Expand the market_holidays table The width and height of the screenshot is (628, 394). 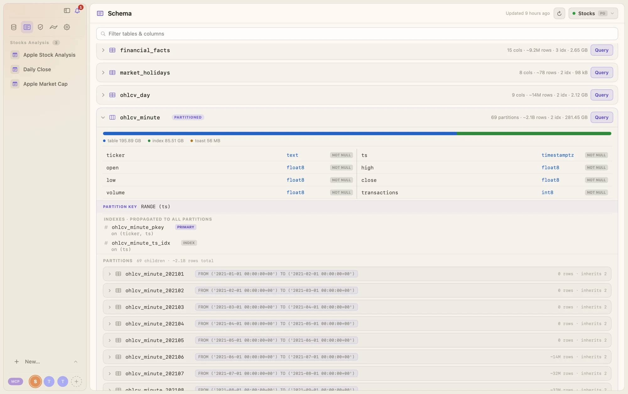[x=103, y=73]
